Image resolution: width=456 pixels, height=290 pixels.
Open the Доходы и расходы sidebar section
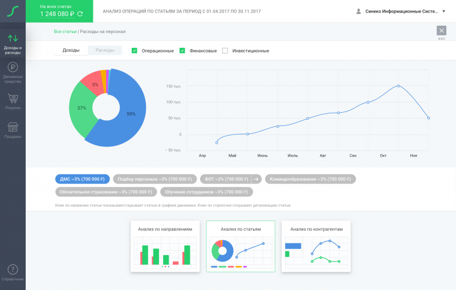(13, 43)
